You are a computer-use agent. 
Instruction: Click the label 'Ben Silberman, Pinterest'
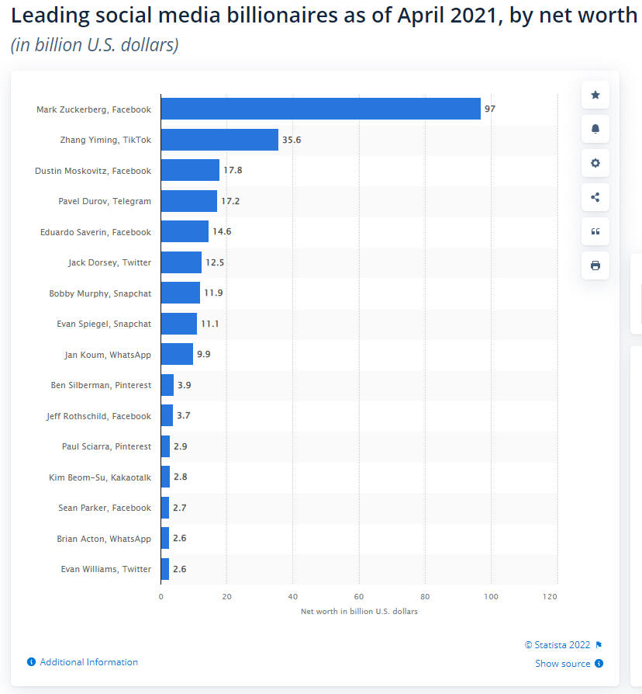101,385
